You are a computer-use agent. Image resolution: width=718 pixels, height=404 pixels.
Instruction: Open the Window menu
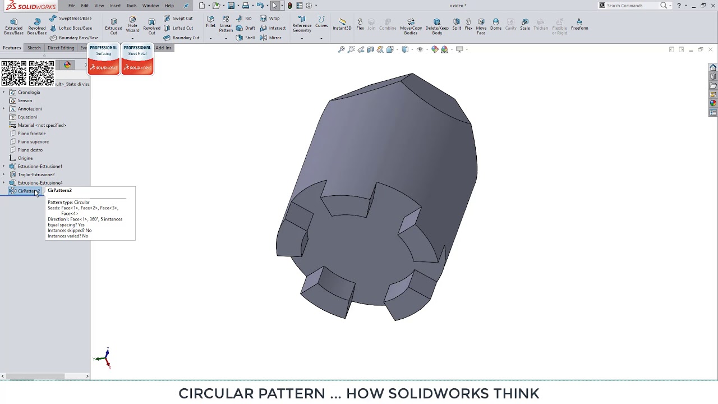pyautogui.click(x=150, y=6)
